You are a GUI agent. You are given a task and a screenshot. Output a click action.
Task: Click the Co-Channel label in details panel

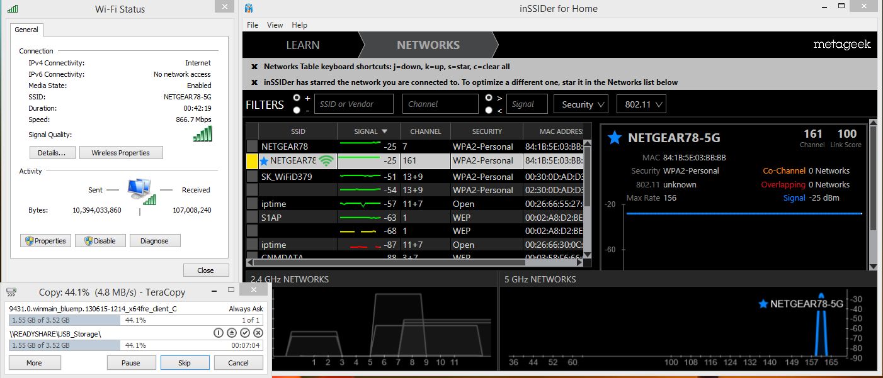785,170
